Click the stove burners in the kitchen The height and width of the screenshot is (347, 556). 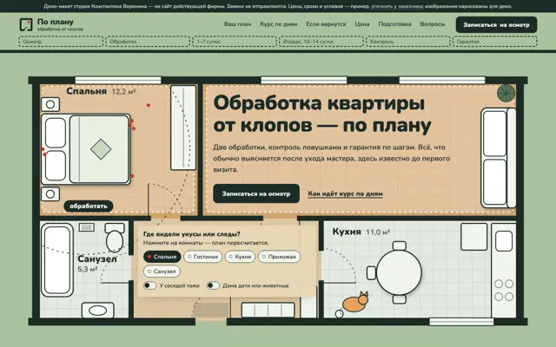tap(504, 290)
